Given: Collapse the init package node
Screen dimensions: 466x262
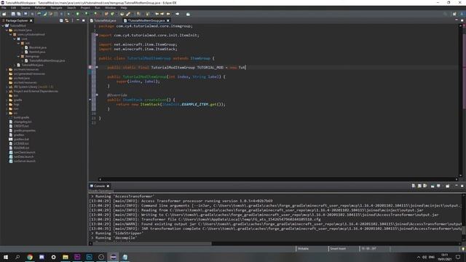Looking at the screenshot, I should (x=18, y=44).
